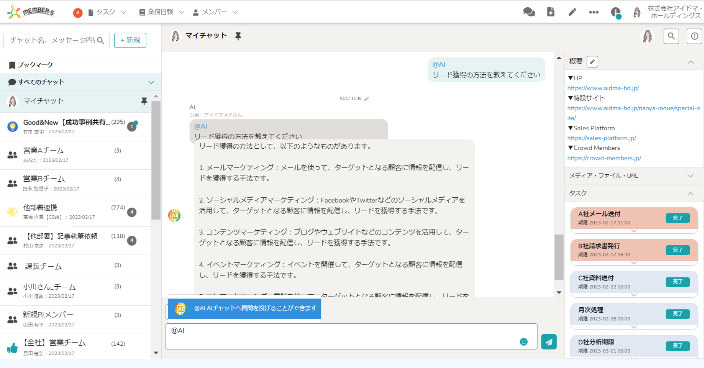Viewport: 704px width, 368px height.
Task: Open the emoji picker in the message box
Action: 524,342
